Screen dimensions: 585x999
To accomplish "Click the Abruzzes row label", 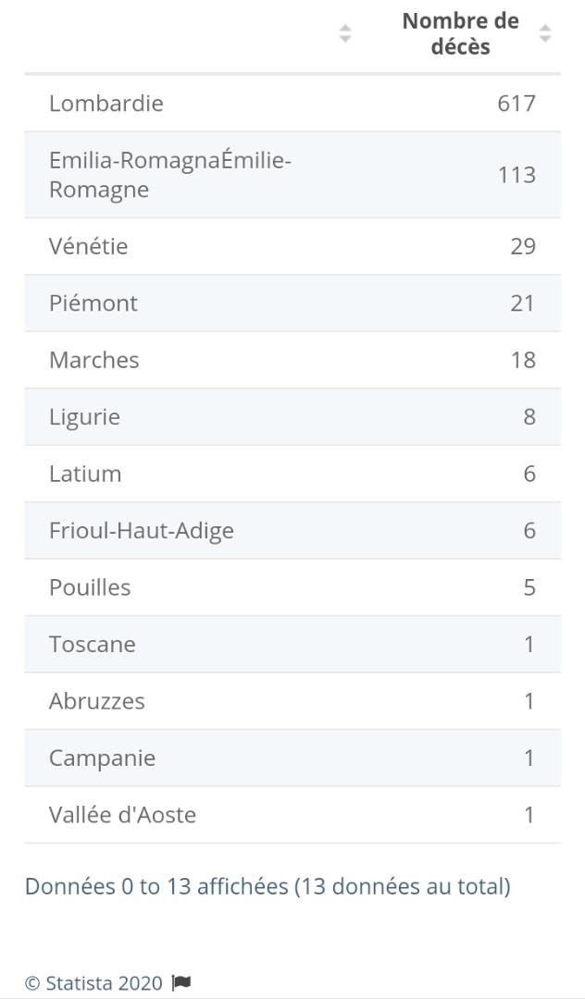I will pos(96,701).
